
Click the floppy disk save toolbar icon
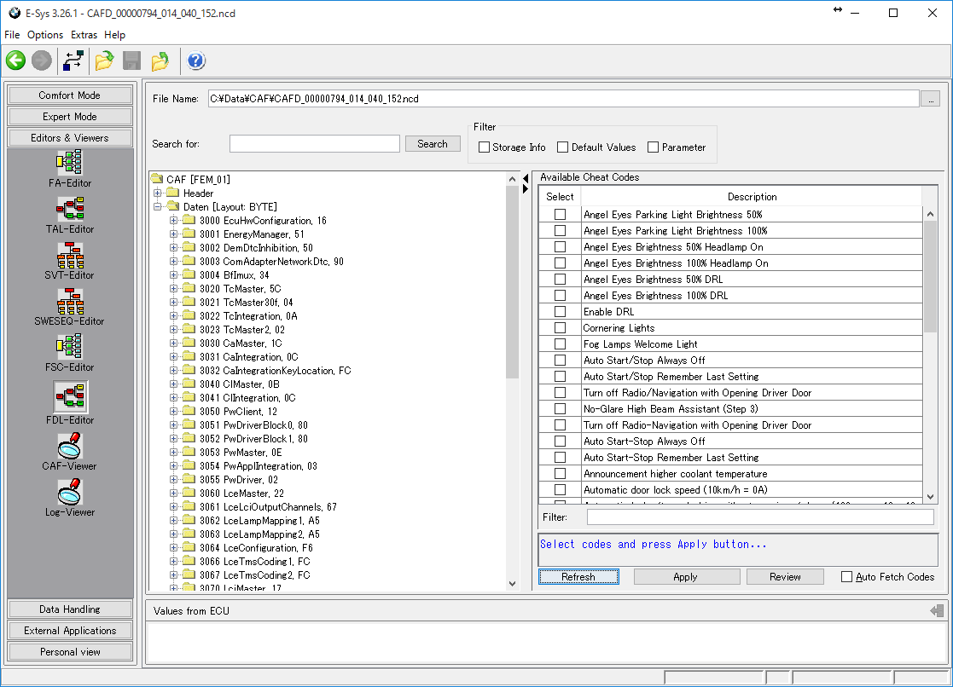(x=132, y=61)
